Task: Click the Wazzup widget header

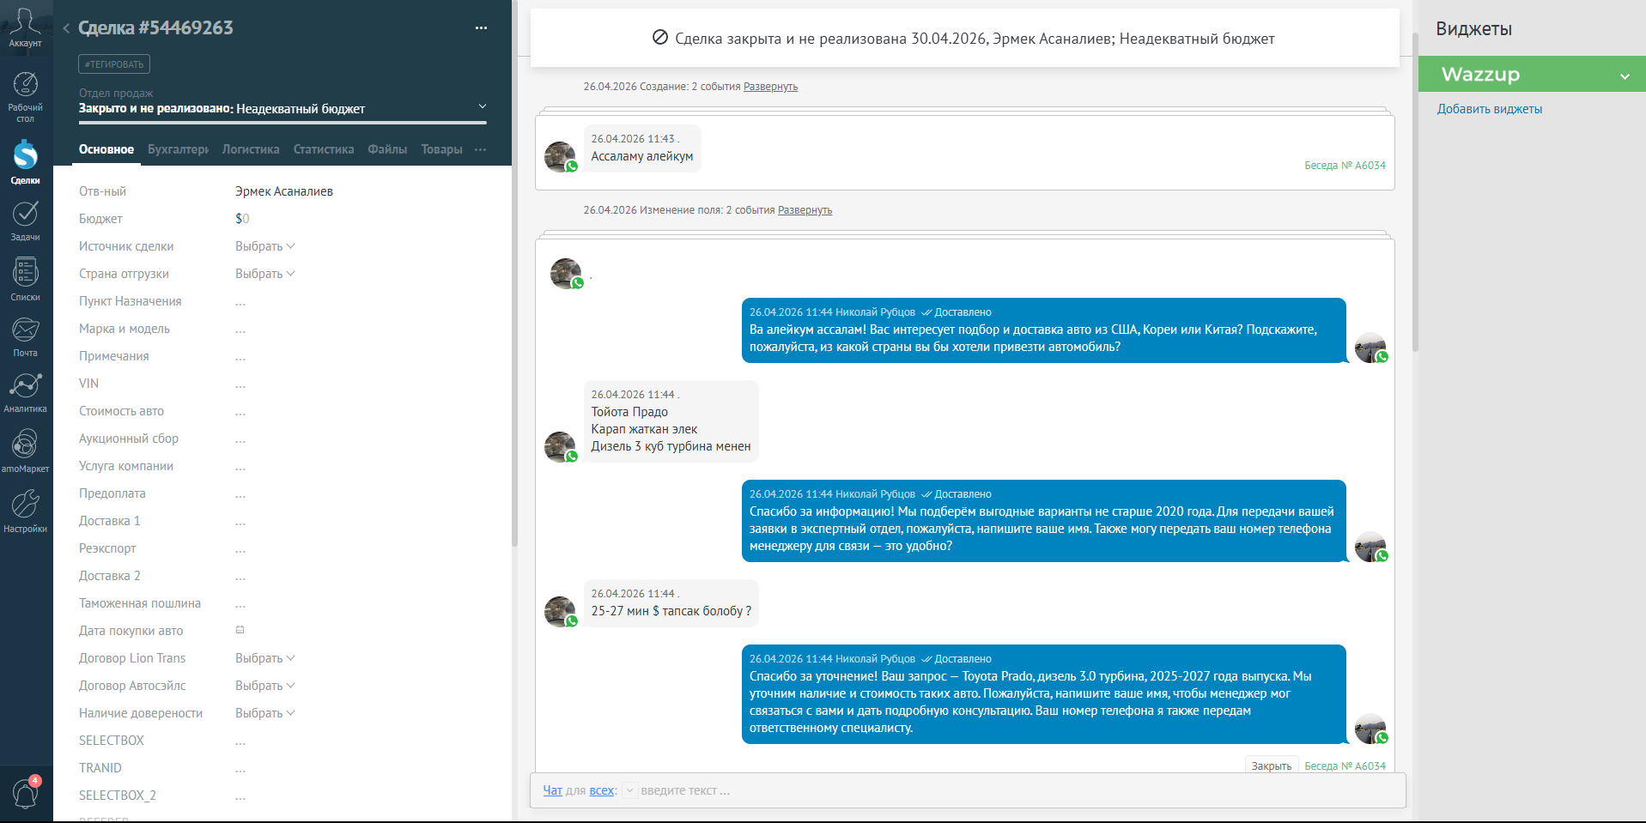Action: coord(1532,74)
